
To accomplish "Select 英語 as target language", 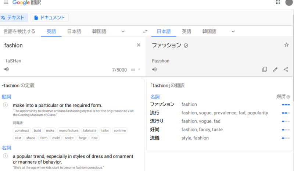I will 187,31.
